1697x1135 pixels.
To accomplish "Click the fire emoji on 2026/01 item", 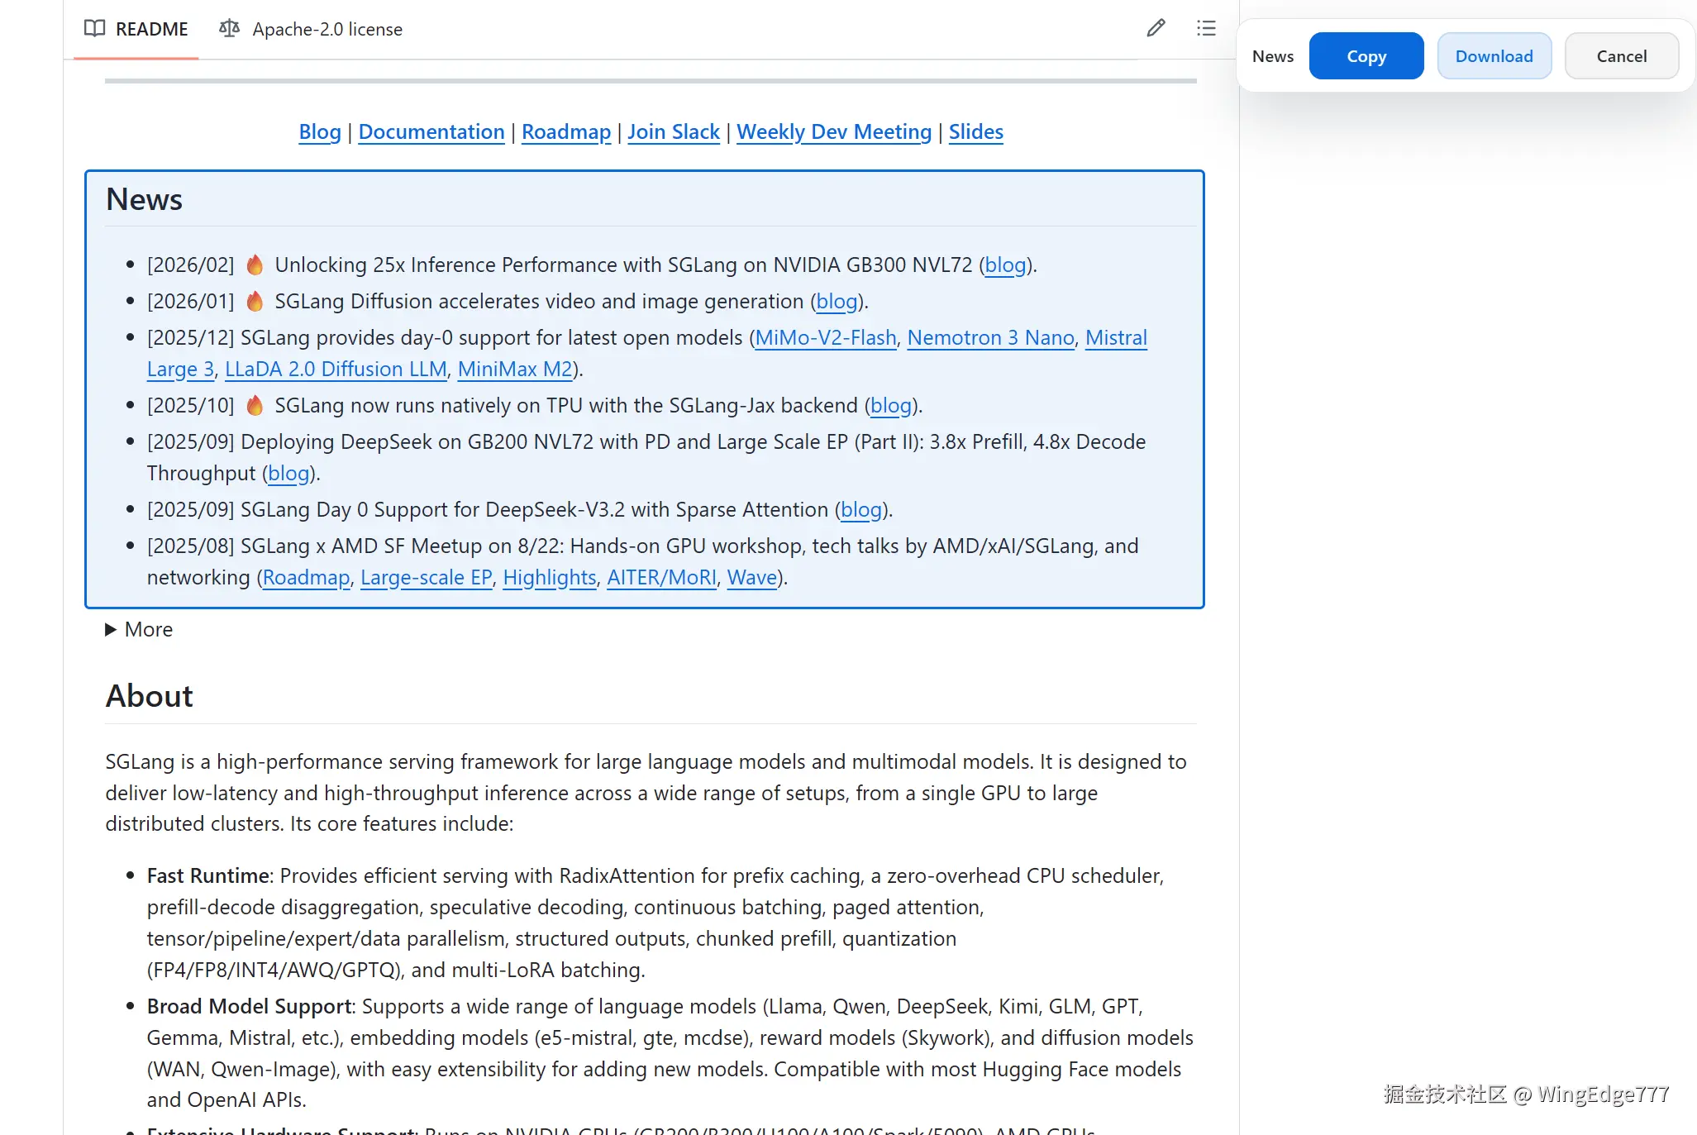I will click(255, 301).
